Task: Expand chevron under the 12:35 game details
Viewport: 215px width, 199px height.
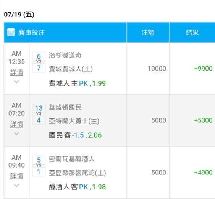Action: (x=16, y=82)
